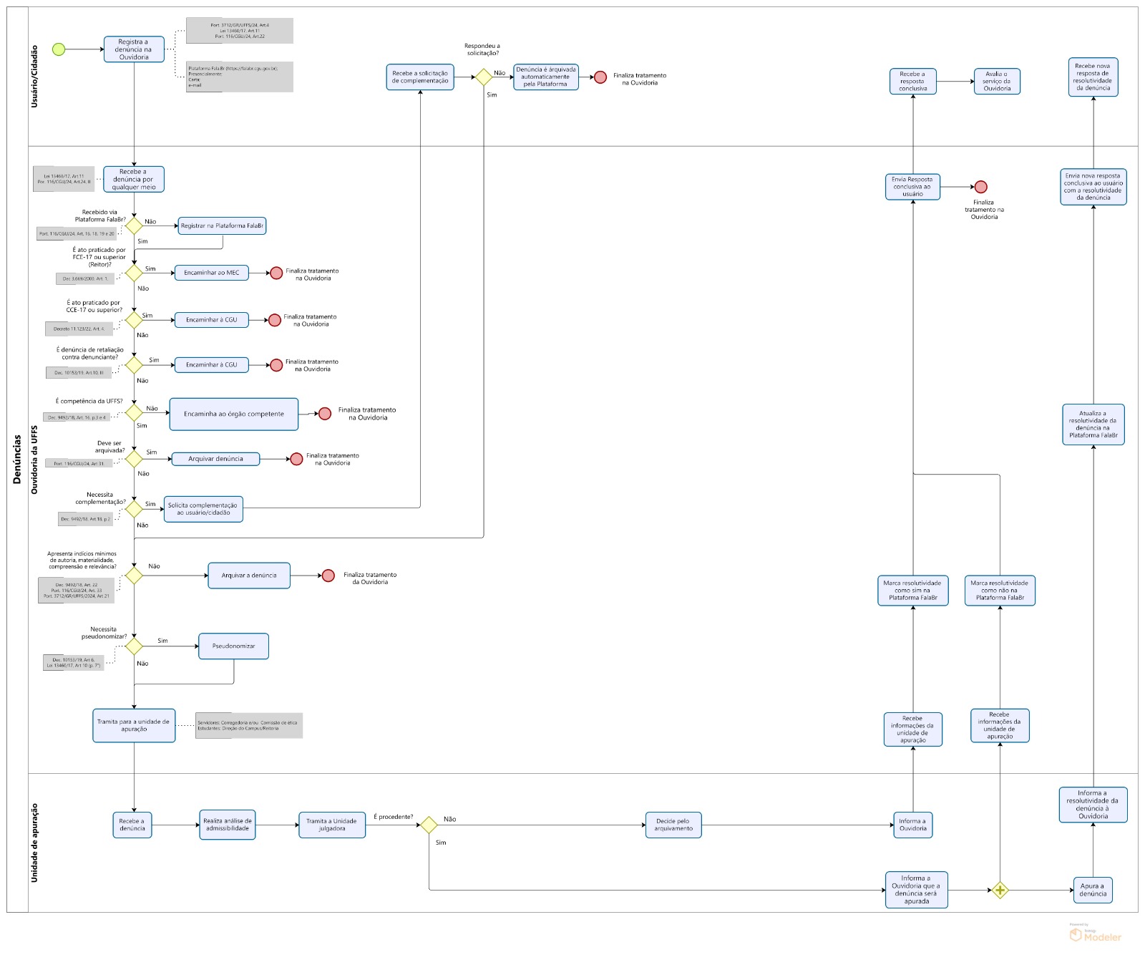Click the "Registrar na Plataforma FalaBr" task
1145x975 pixels.
[222, 225]
